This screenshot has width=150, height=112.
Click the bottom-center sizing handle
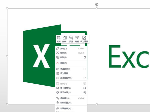pyautogui.click(x=97, y=104)
